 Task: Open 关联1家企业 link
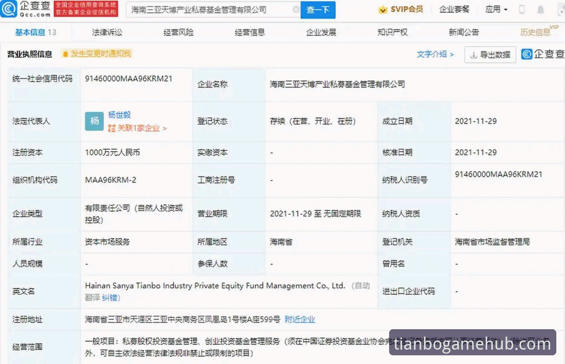point(142,128)
